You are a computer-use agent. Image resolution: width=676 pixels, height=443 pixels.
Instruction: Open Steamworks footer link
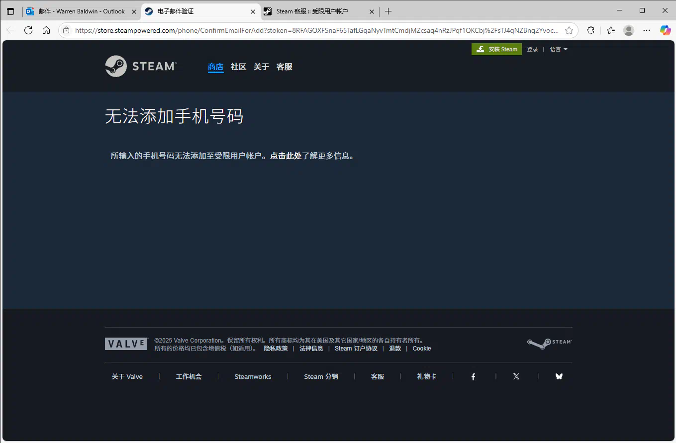(253, 376)
